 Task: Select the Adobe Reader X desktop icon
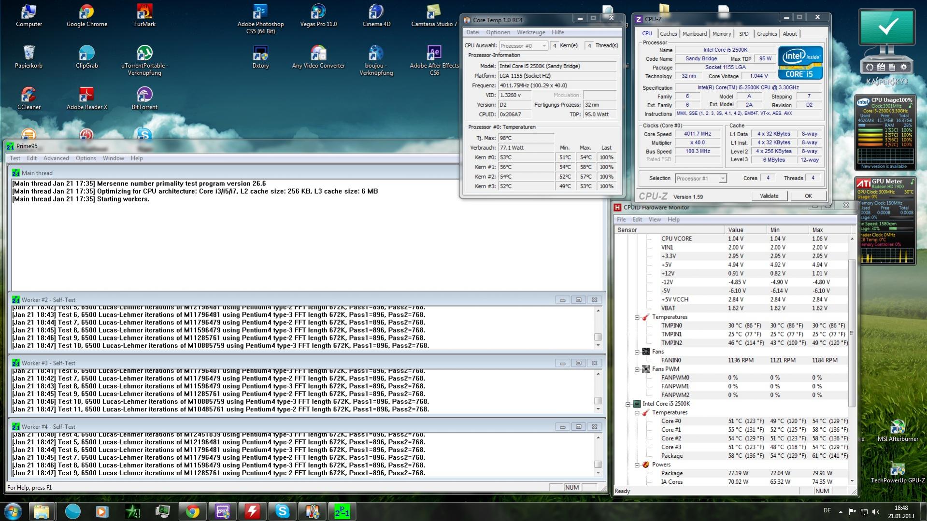[87, 99]
